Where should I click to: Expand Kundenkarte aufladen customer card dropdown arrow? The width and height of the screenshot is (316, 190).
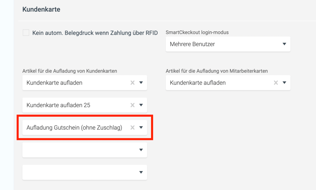[141, 83]
